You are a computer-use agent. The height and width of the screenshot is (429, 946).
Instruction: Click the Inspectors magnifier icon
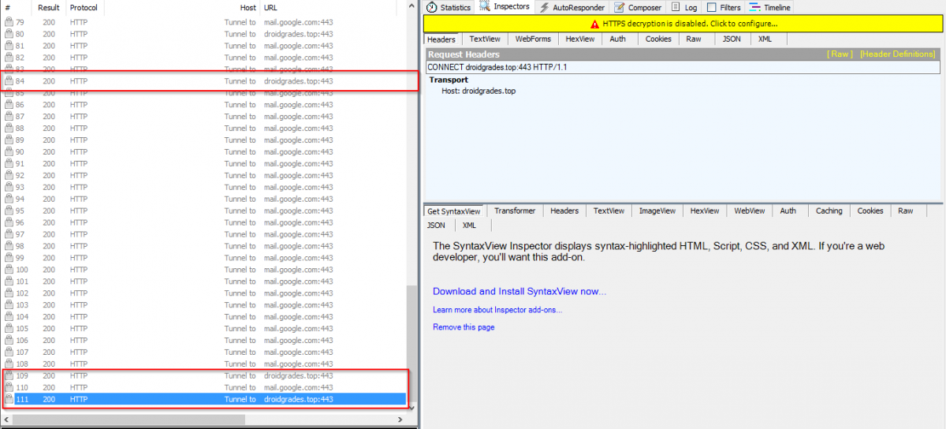(485, 7)
